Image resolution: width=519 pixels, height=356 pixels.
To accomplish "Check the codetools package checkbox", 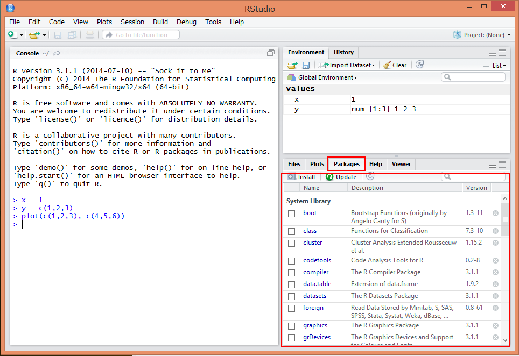I will tap(292, 261).
